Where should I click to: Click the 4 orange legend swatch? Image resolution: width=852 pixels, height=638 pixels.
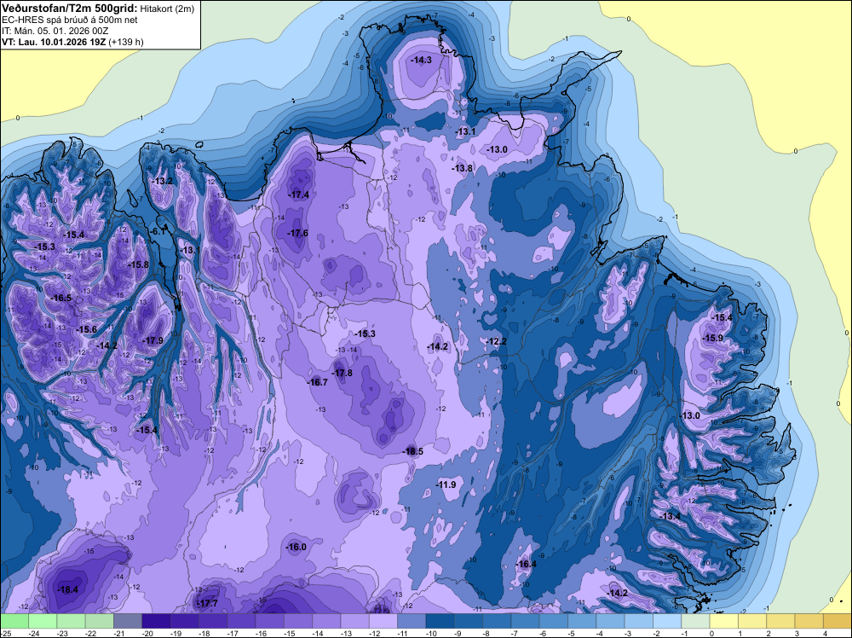coord(838,621)
